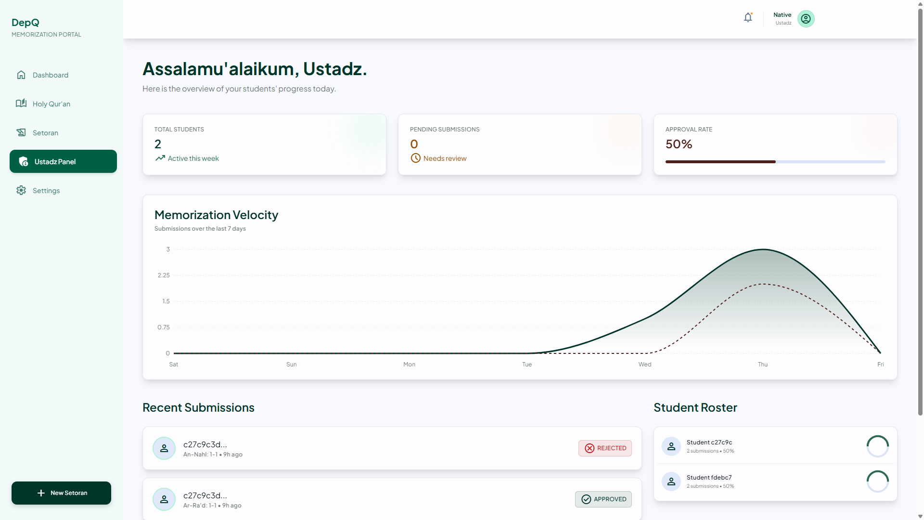Click the progress ring for Student fdebc7

pyautogui.click(x=878, y=481)
